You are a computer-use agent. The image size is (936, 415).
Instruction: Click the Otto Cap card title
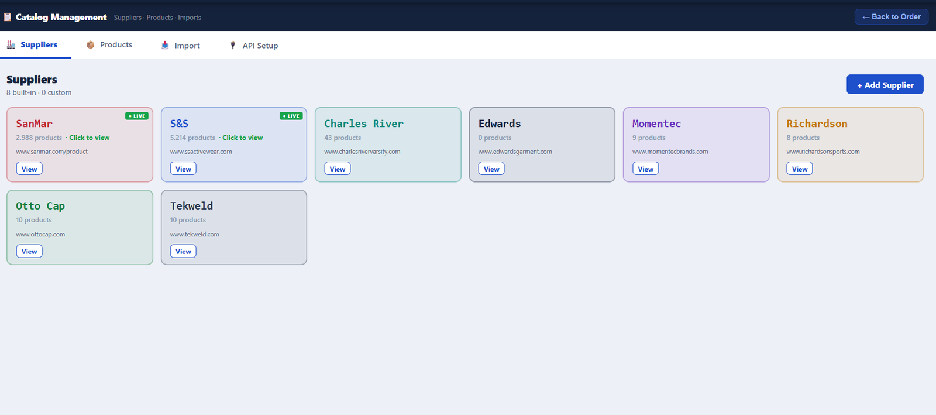tap(40, 206)
